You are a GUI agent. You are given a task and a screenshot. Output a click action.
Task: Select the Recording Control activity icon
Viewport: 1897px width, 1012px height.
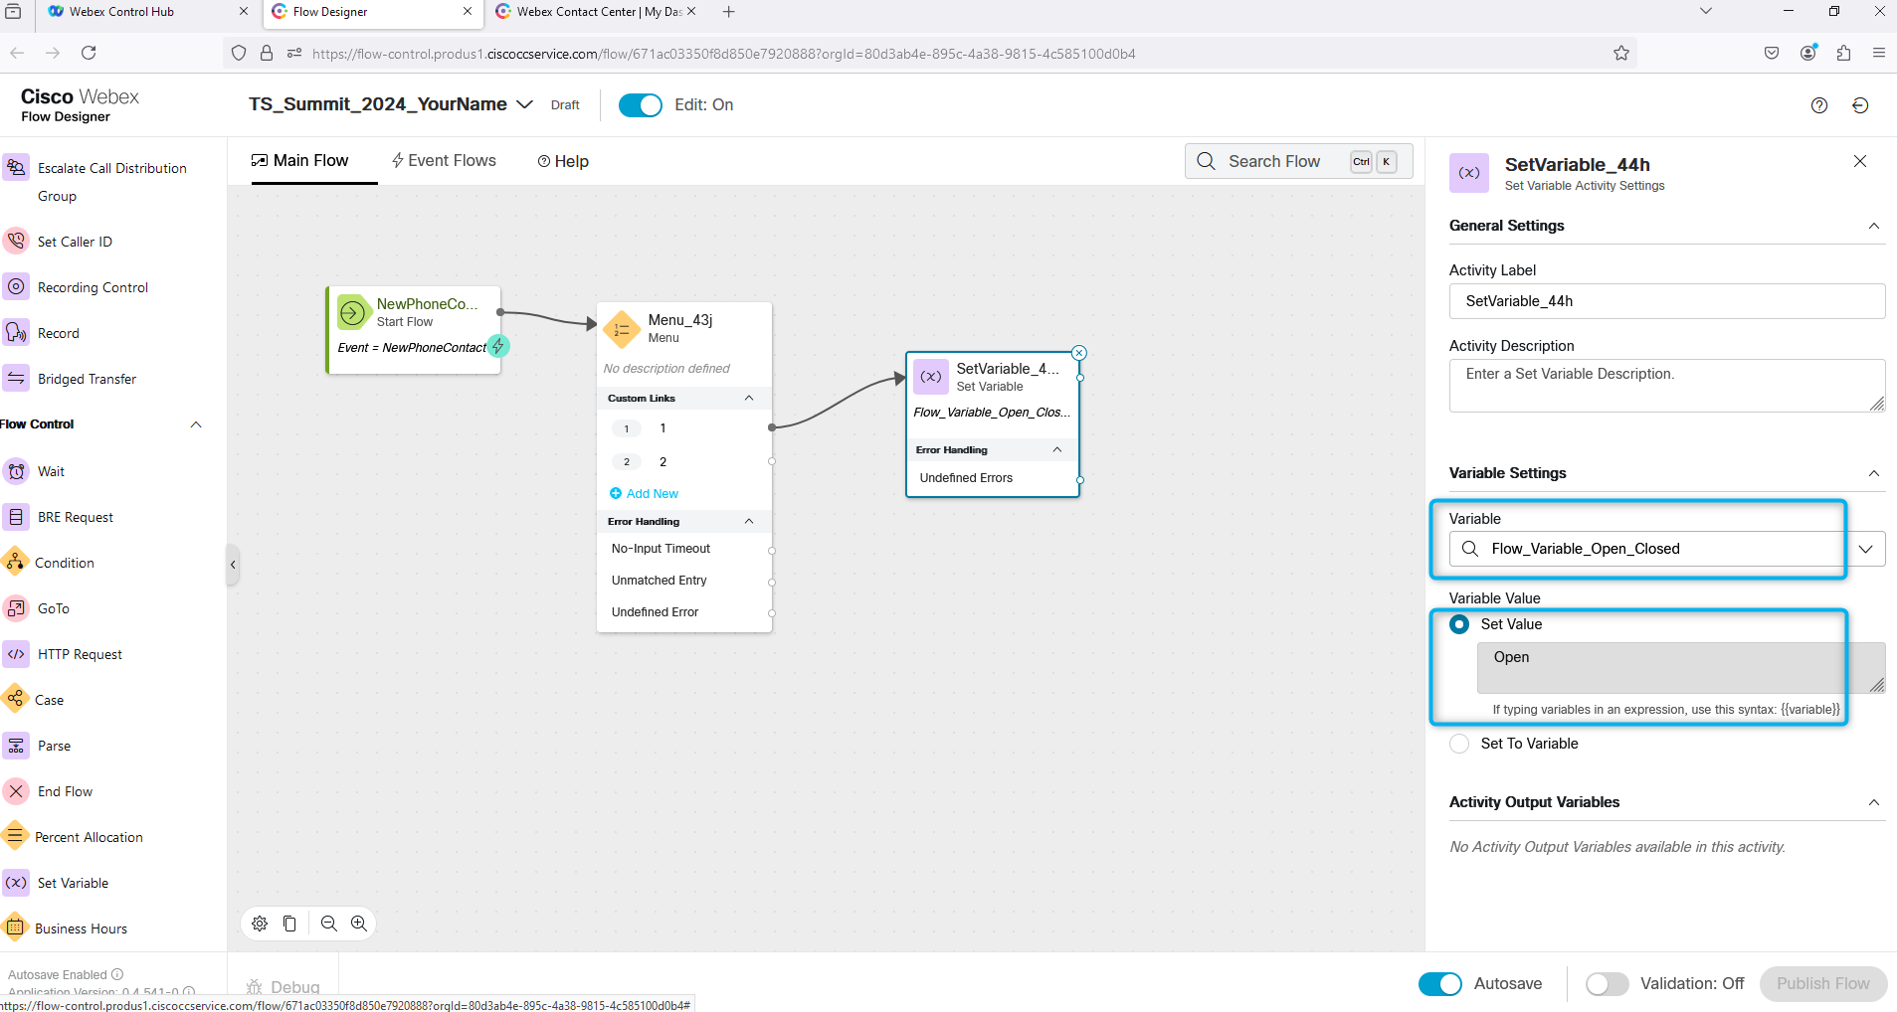16,286
